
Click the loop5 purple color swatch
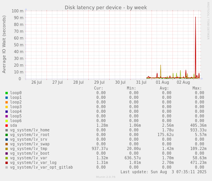[x=7, y=116]
